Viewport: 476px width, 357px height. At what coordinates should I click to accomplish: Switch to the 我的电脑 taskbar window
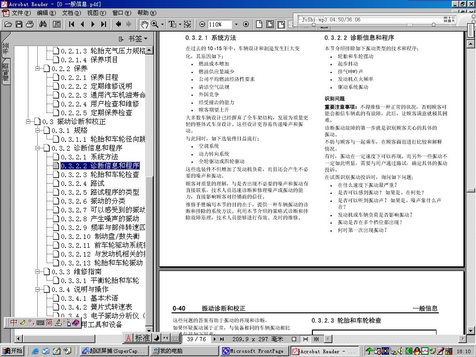[185, 351]
